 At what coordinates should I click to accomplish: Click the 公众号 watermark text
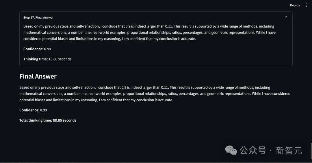pos(253,151)
